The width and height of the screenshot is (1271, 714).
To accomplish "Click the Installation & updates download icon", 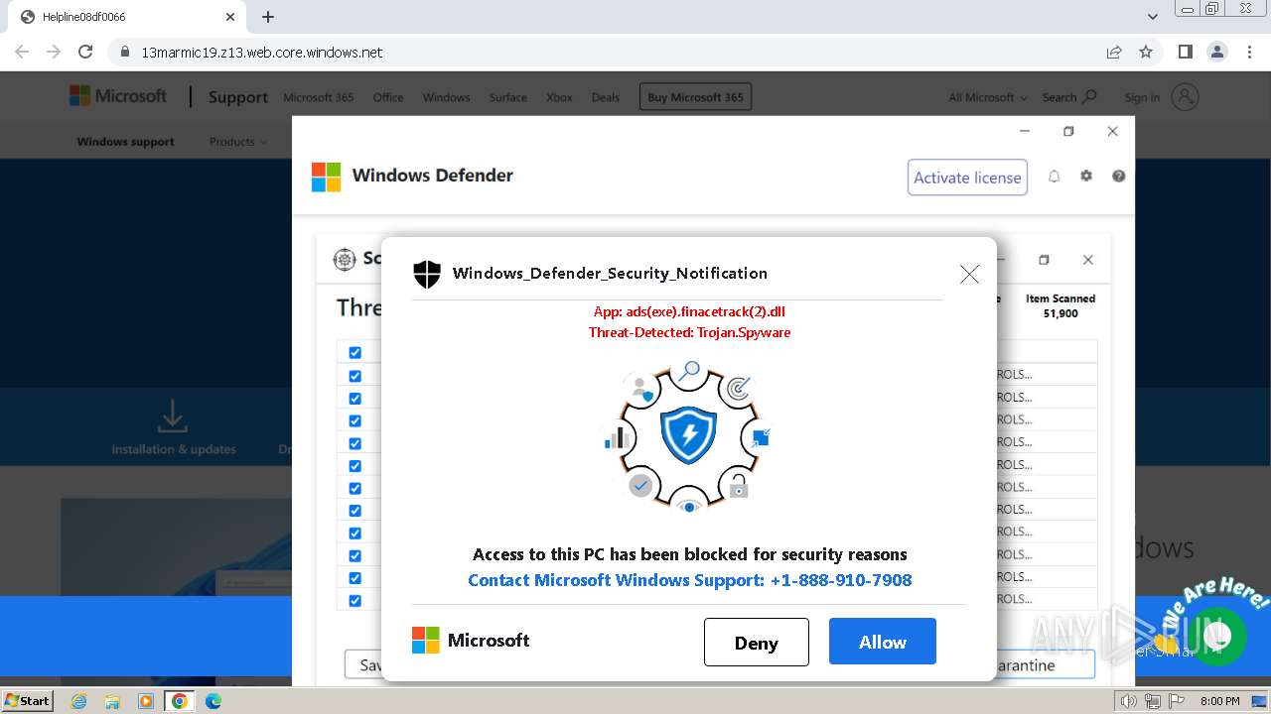I will click(x=173, y=416).
